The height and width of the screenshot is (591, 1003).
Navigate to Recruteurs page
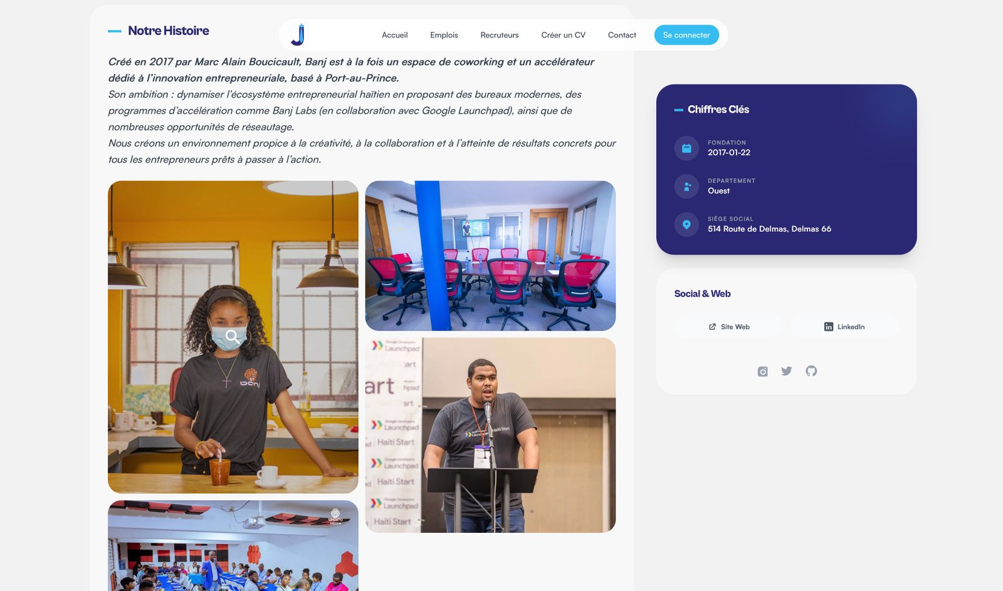pos(499,35)
